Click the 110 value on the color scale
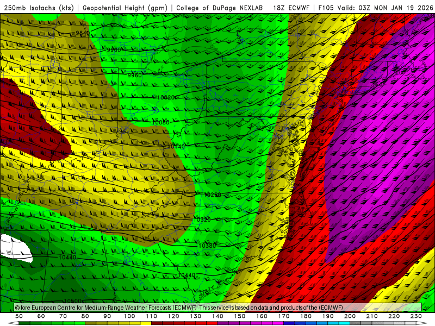 [x=152, y=316]
